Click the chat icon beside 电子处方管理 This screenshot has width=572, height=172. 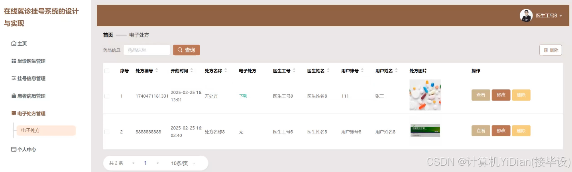point(14,114)
